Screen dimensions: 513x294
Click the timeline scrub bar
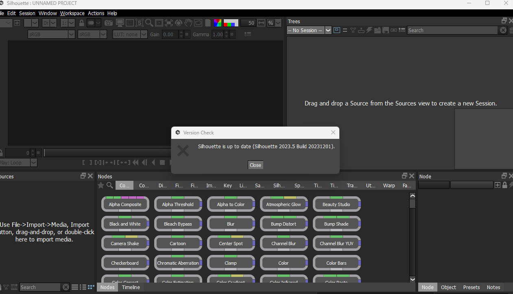pyautogui.click(x=107, y=153)
